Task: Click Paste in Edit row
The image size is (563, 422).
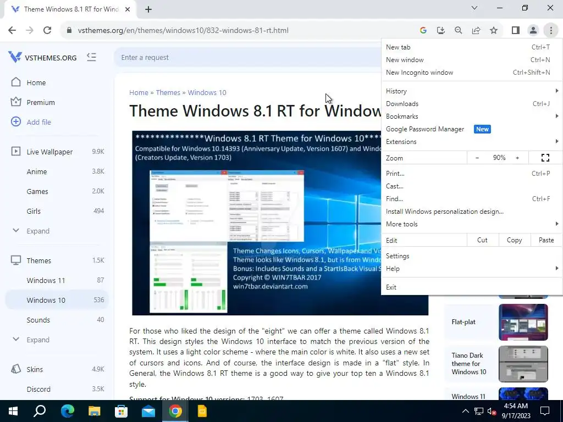Action: click(546, 240)
